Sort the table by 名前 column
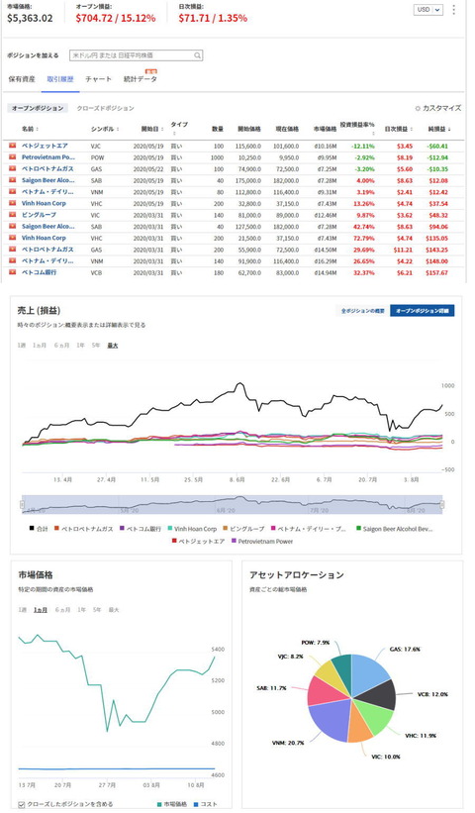475x813 pixels. pos(30,129)
